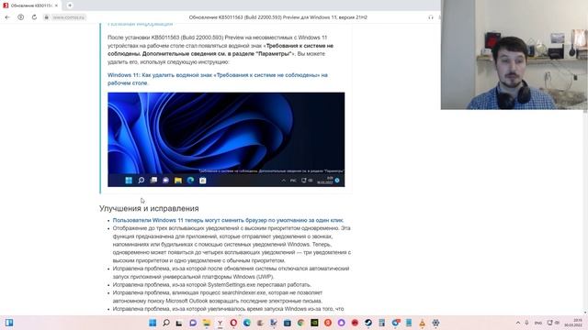Open File Explorer from the taskbar

pyautogui.click(x=206, y=323)
